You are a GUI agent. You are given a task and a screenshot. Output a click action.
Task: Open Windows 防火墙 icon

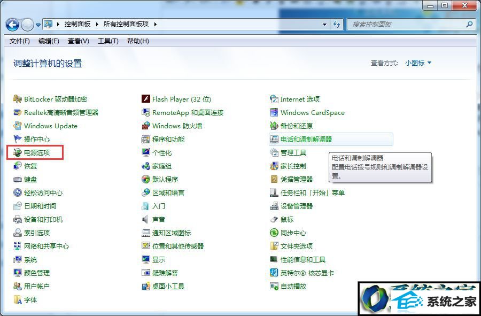point(146,126)
